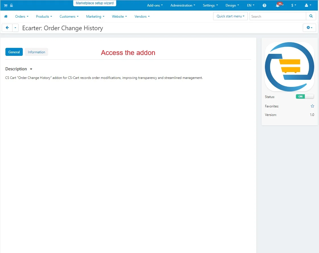
Task: Open the Customers menu
Action: coord(69,17)
